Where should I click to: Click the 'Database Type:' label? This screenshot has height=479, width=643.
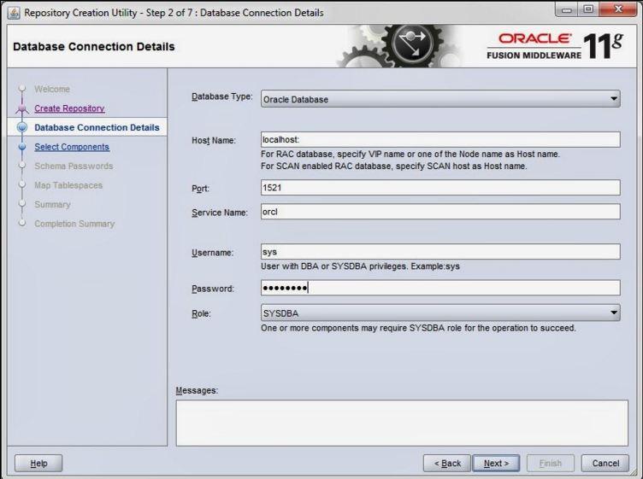[222, 96]
